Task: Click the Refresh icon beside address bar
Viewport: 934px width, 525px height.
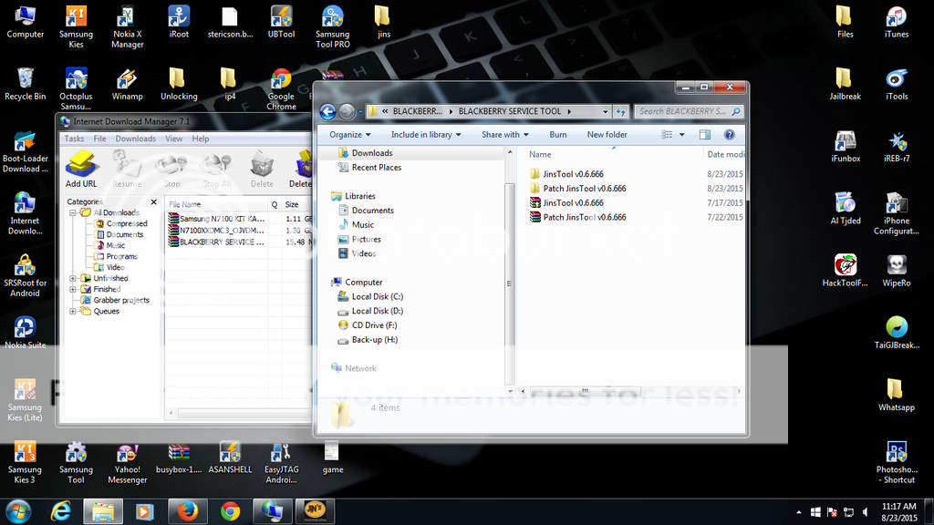Action: [x=621, y=111]
